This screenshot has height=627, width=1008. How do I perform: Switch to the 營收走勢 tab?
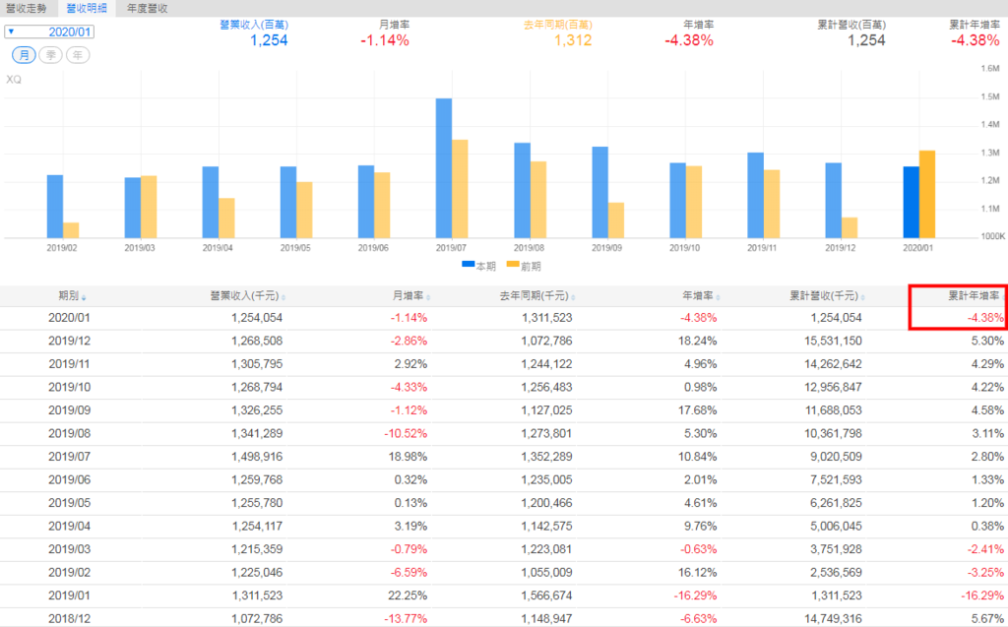click(x=27, y=8)
